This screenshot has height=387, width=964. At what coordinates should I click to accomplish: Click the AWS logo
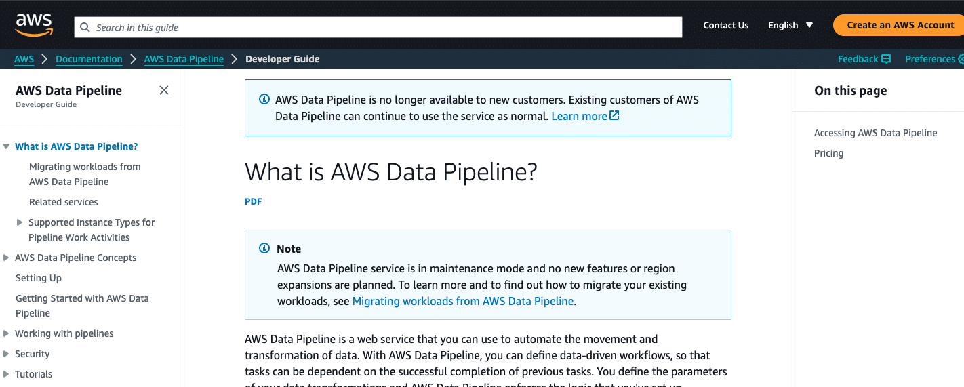pos(34,25)
